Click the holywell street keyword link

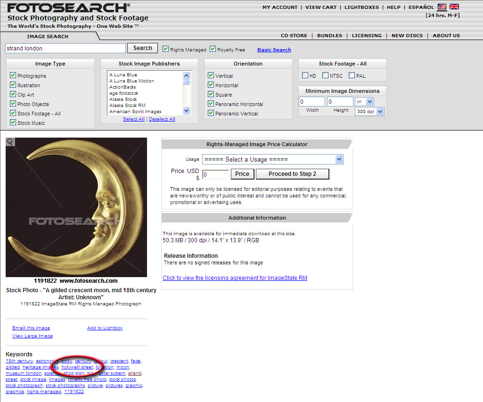[77, 367]
